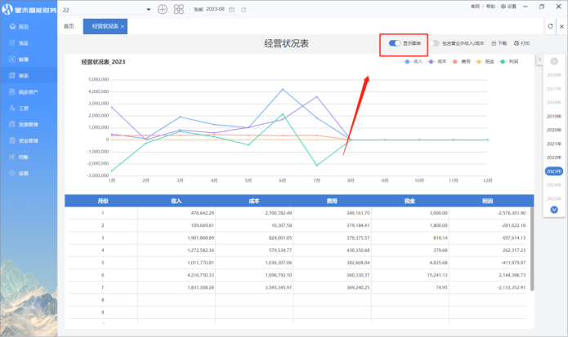Select the 经营状况表 tab
This screenshot has width=568, height=337.
coord(105,26)
